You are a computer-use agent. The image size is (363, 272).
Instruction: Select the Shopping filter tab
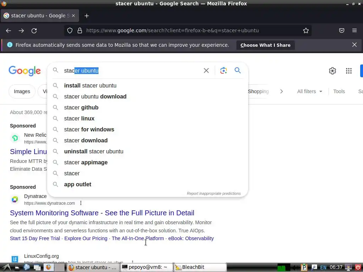258,91
